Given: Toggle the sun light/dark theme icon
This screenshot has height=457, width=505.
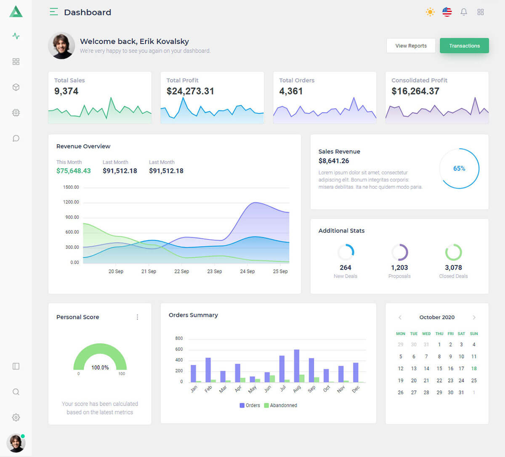Looking at the screenshot, I should (430, 12).
